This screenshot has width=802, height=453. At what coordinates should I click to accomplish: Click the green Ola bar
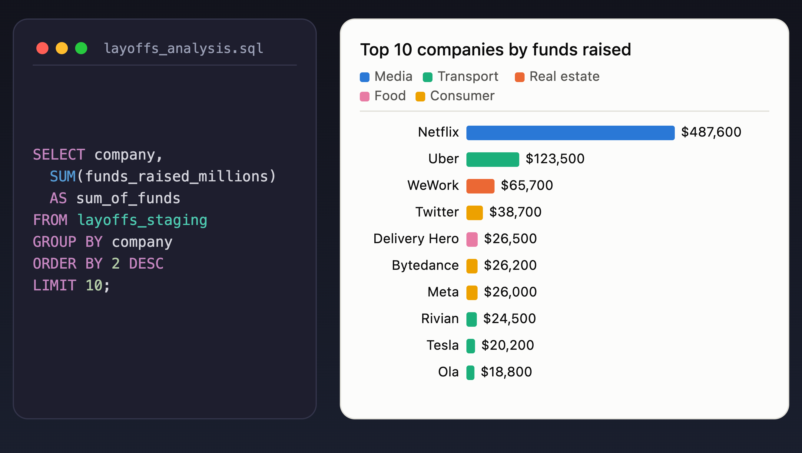pos(470,373)
